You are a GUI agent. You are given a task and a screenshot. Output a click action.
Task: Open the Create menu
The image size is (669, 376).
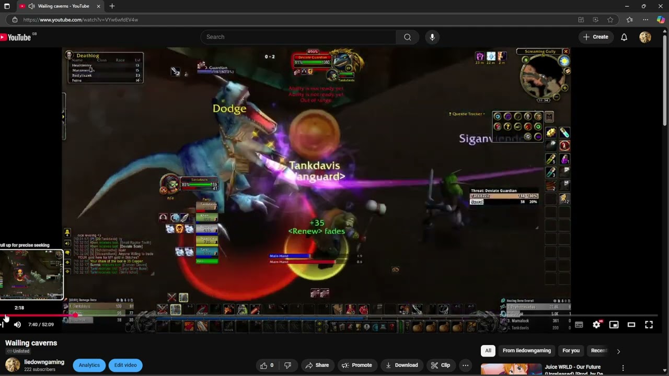(596, 37)
